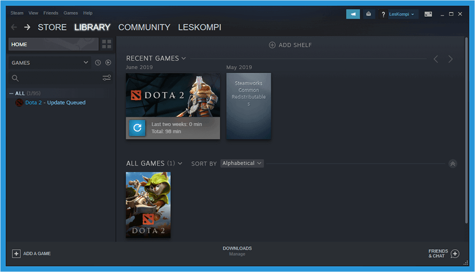
Task: Open the Friends menu
Action: coord(50,13)
